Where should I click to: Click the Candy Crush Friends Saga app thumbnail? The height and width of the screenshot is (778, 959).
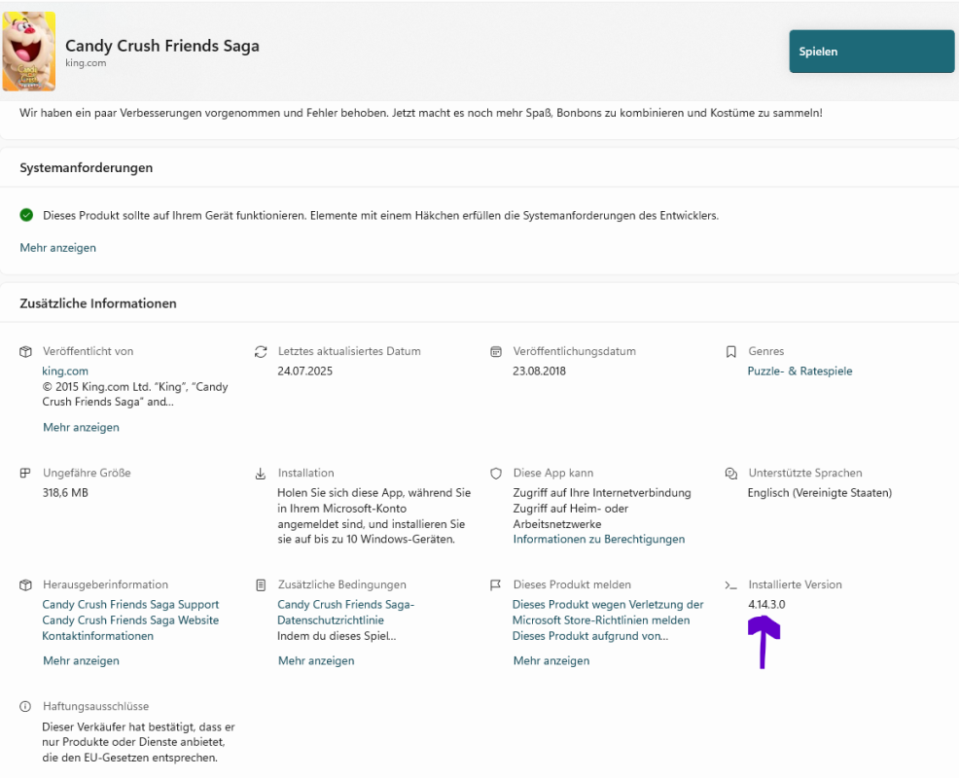click(29, 51)
